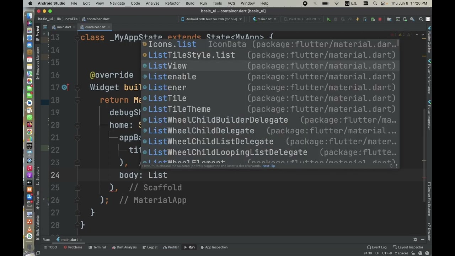Viewport: 455px width, 256px height.
Task: Open Project tool window from left stripe
Action: 38,33
